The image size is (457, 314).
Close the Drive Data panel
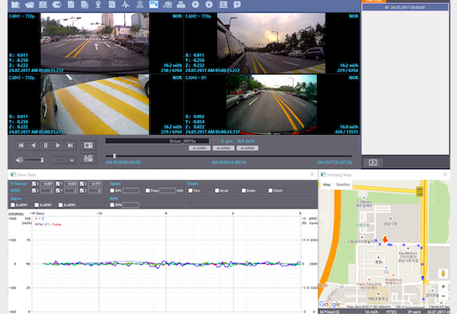click(x=312, y=174)
